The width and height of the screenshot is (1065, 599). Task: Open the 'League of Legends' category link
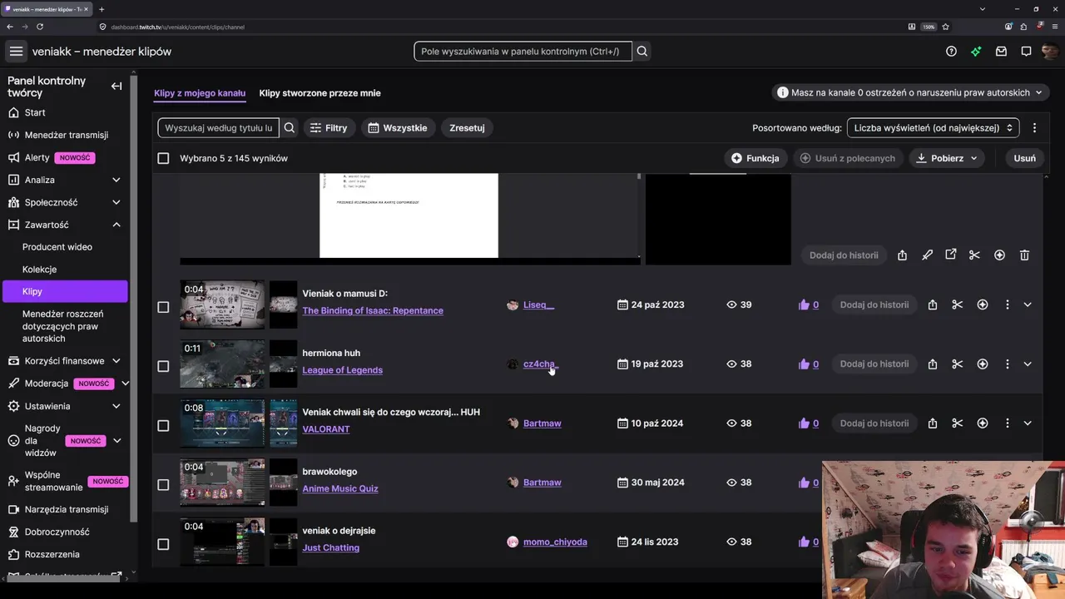(343, 370)
